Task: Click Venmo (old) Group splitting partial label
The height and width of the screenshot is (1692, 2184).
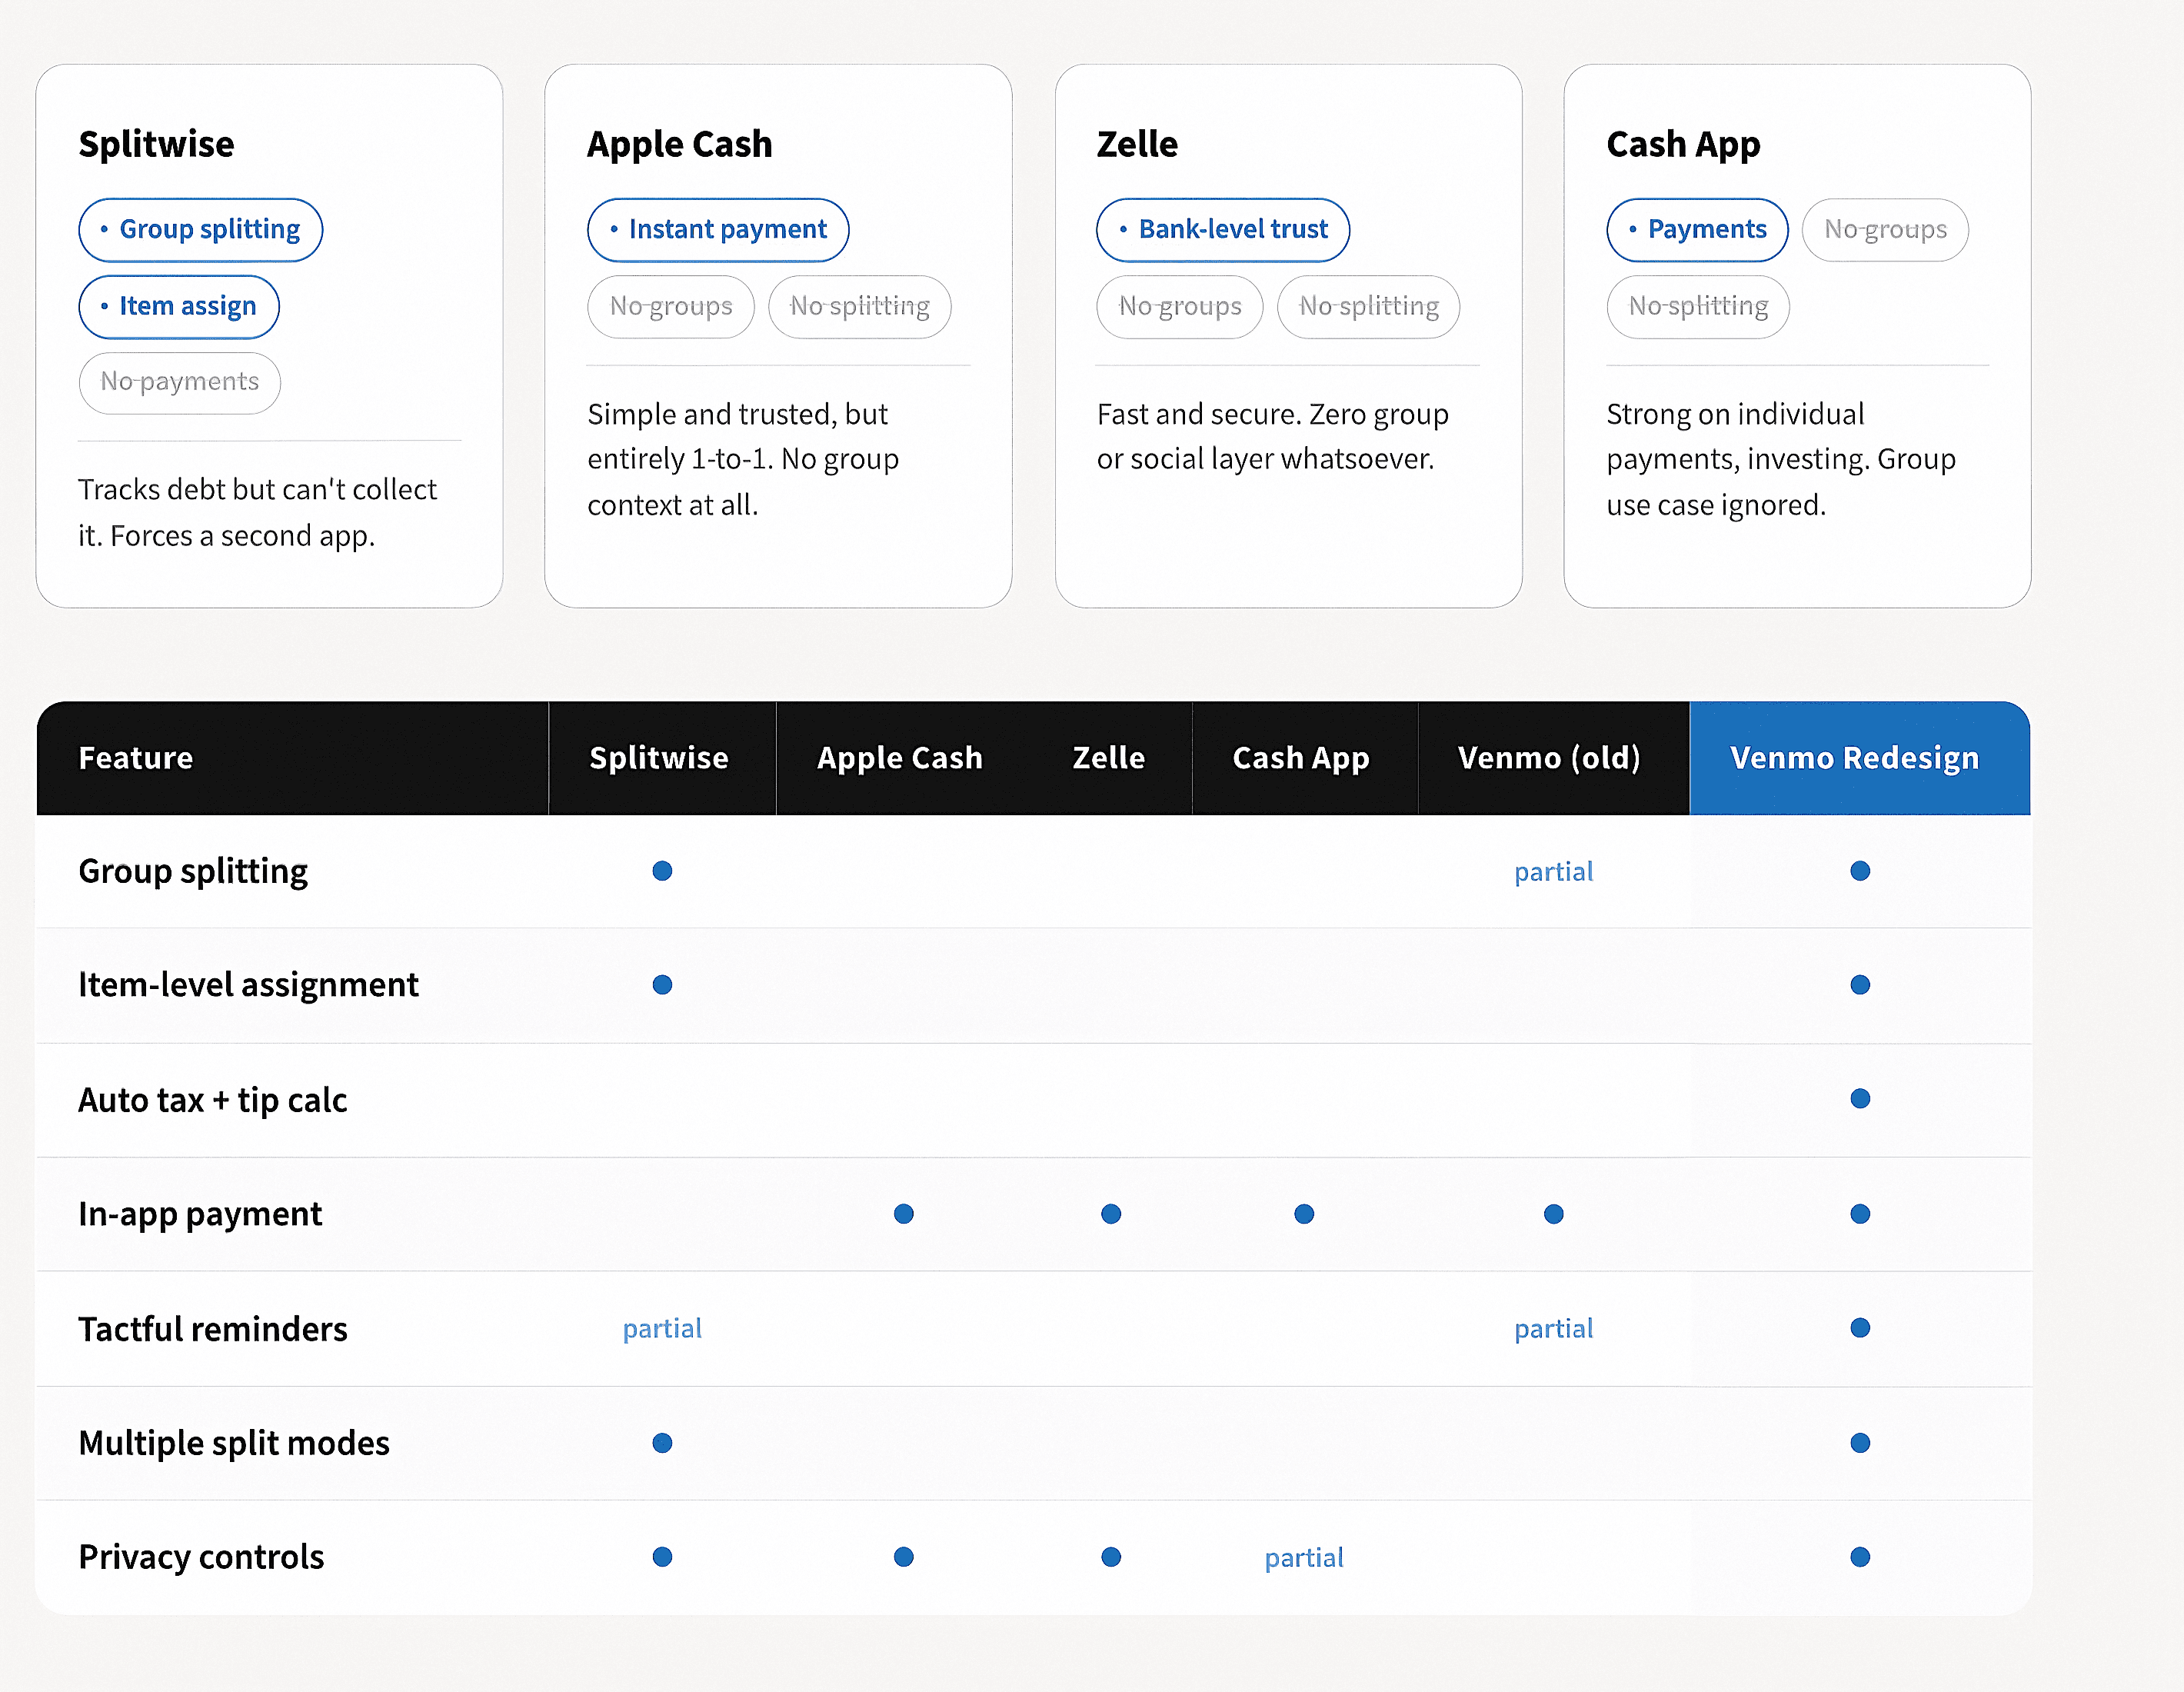Action: 1553,872
